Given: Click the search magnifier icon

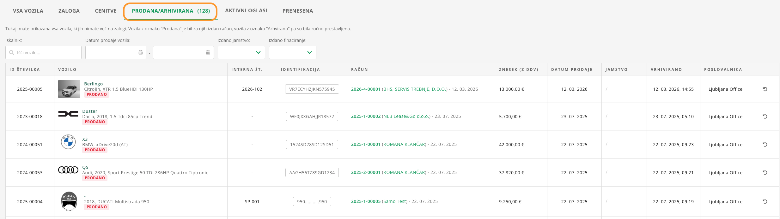Looking at the screenshot, I should (12, 53).
